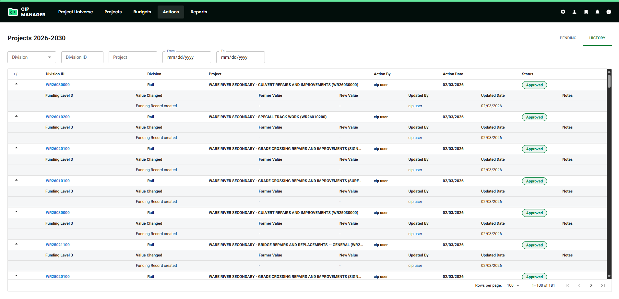Image resolution: width=619 pixels, height=299 pixels.
Task: Open the Rows per page dropdown
Action: tap(512, 285)
